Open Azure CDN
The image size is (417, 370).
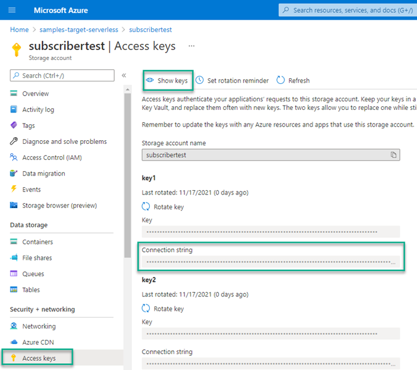38,342
